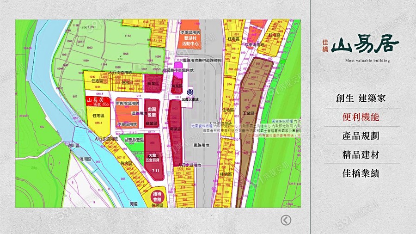Click the green 兒童遊樂場 playground area
The image size is (416, 234).
136,147
